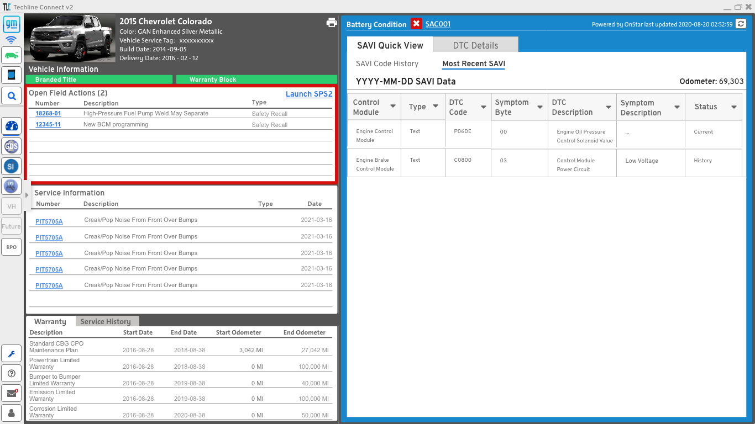Launch the GDS sidebar icon
755x424 pixels.
pyautogui.click(x=12, y=146)
